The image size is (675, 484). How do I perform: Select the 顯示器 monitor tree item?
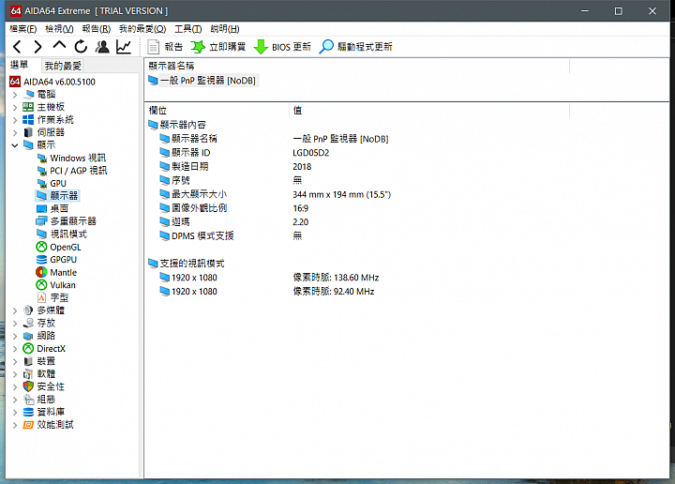pyautogui.click(x=58, y=196)
